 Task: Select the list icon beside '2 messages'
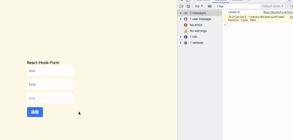coord(185,13)
